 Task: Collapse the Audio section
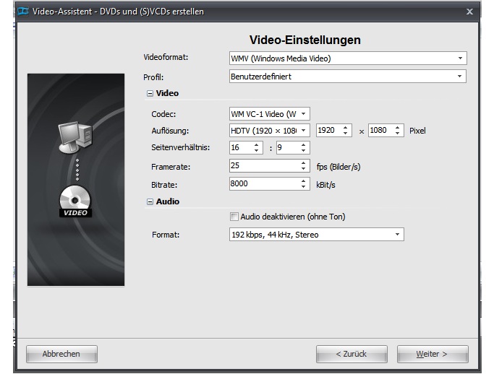click(150, 202)
